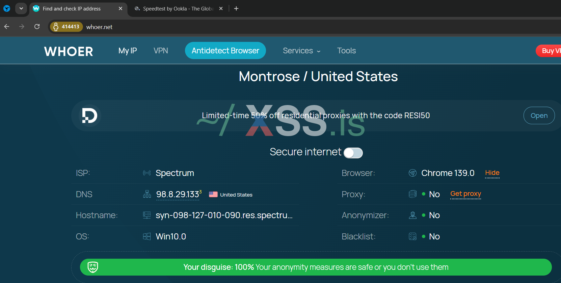Click the Hostname server icon
The image size is (561, 283).
tap(147, 215)
